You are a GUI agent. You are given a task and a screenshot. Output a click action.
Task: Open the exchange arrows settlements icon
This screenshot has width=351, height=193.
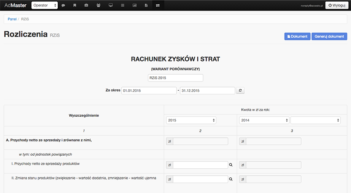[158, 5]
